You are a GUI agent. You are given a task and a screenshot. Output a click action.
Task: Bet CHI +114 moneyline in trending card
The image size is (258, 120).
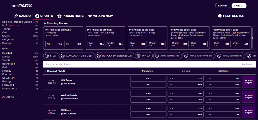coord(54,44)
